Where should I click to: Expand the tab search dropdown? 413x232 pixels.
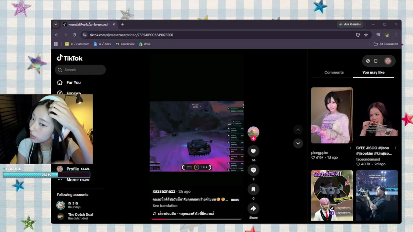pos(55,24)
